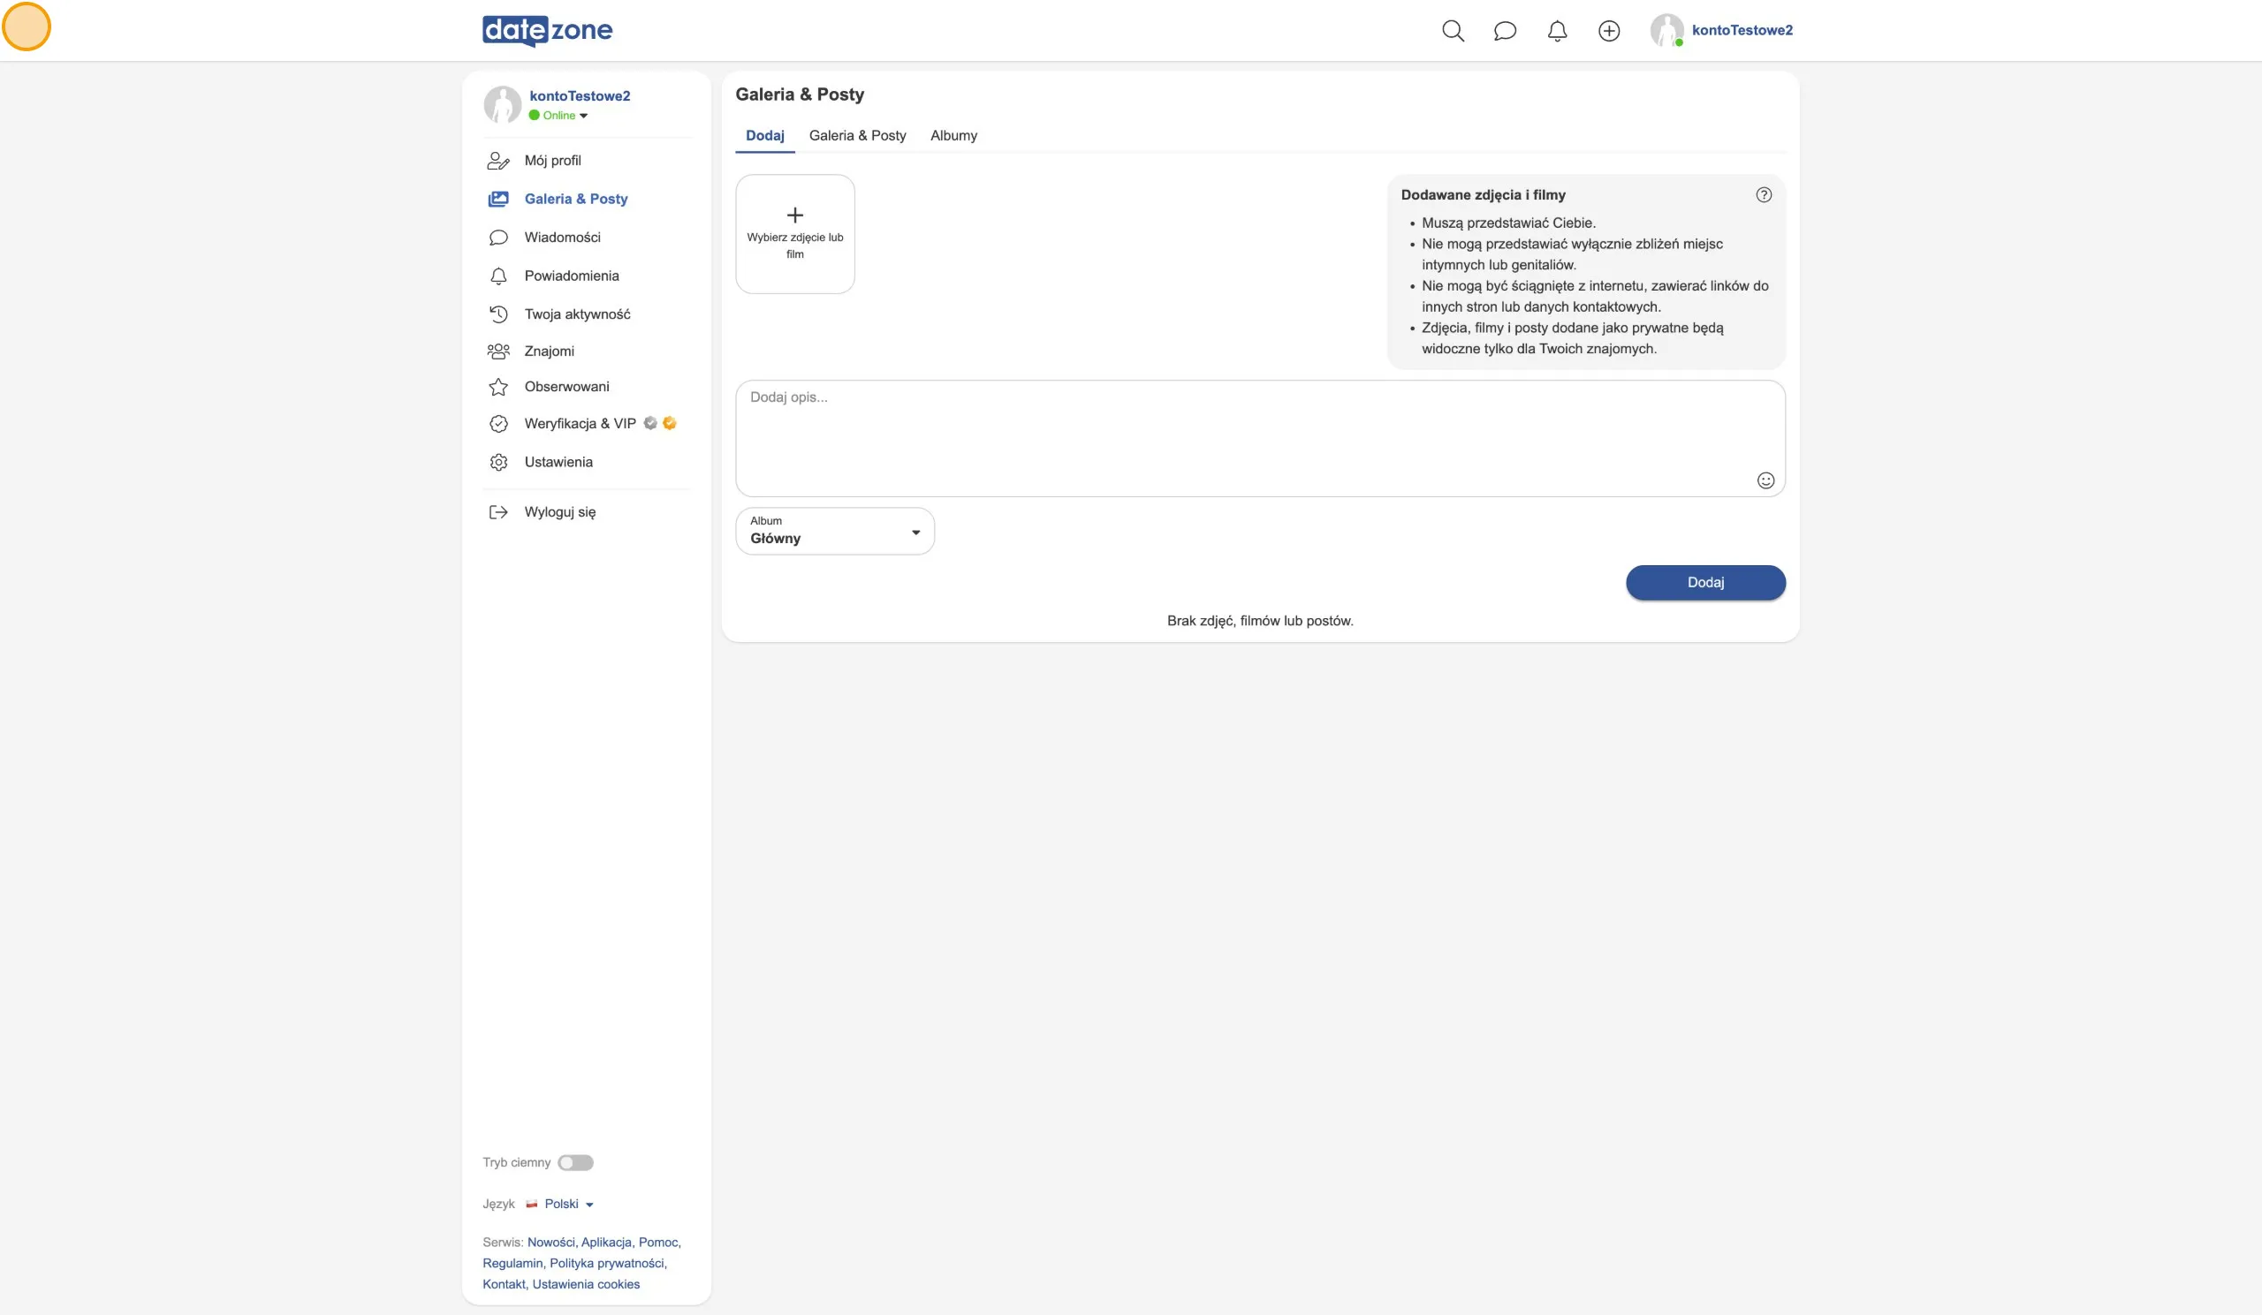Image resolution: width=2262 pixels, height=1315 pixels.
Task: Click the gold VIP badge icon
Action: [x=669, y=423]
